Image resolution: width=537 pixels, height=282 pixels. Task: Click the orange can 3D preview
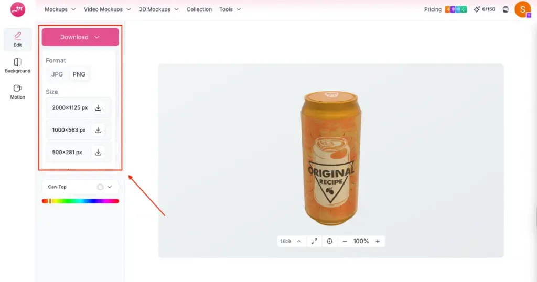330,158
